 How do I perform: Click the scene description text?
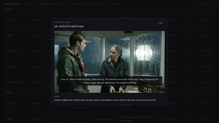[105, 100]
